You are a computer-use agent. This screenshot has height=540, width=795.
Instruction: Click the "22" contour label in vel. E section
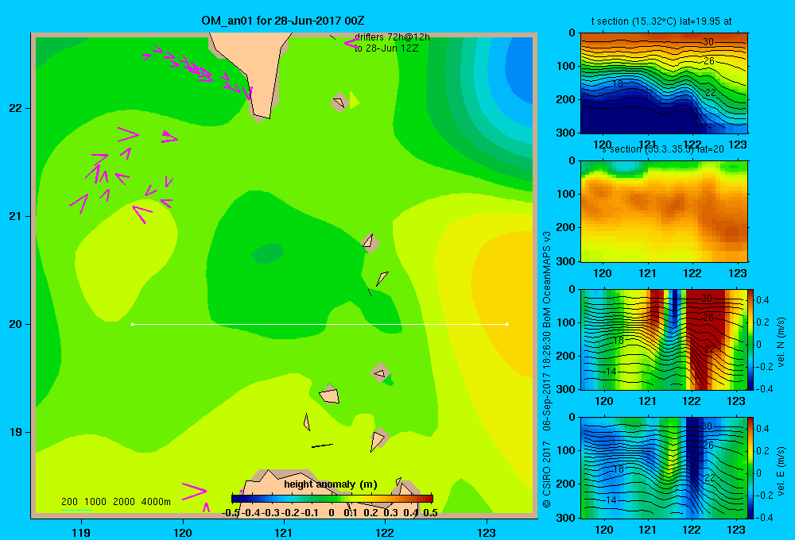tap(709, 477)
